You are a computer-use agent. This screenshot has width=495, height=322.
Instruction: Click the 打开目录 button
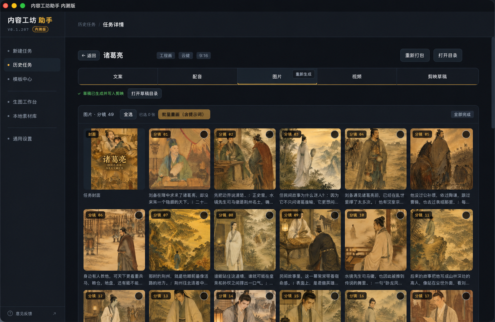(x=448, y=55)
